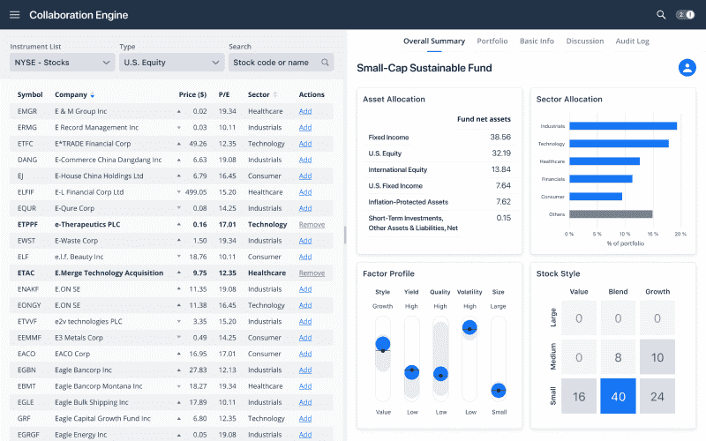The image size is (706, 441).
Task: Sort by Company column arrow
Action: (93, 95)
